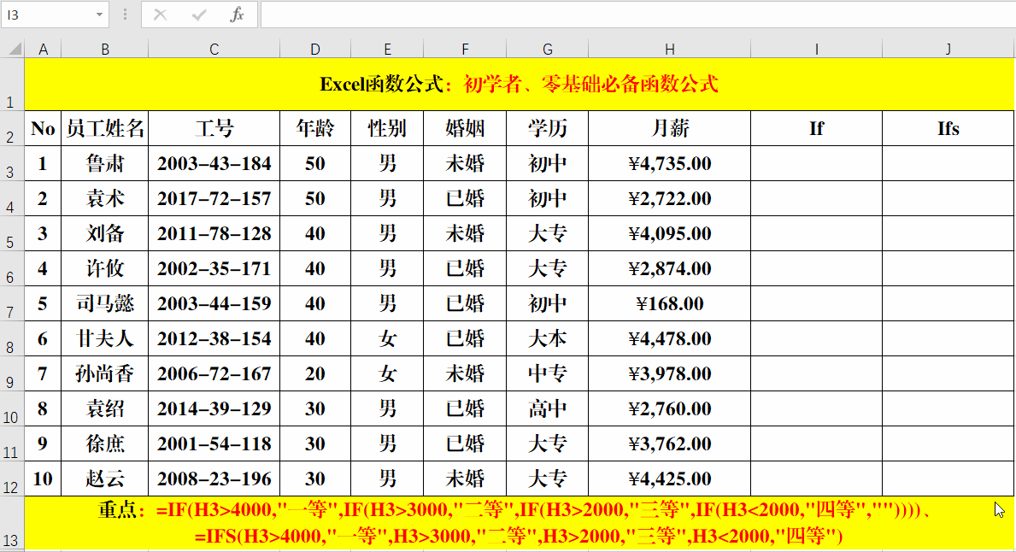Click the '月薪' header cell
1016x552 pixels.
pos(669,128)
